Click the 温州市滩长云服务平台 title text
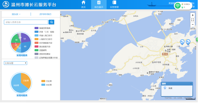This screenshot has width=198, height=103. click(34, 5)
